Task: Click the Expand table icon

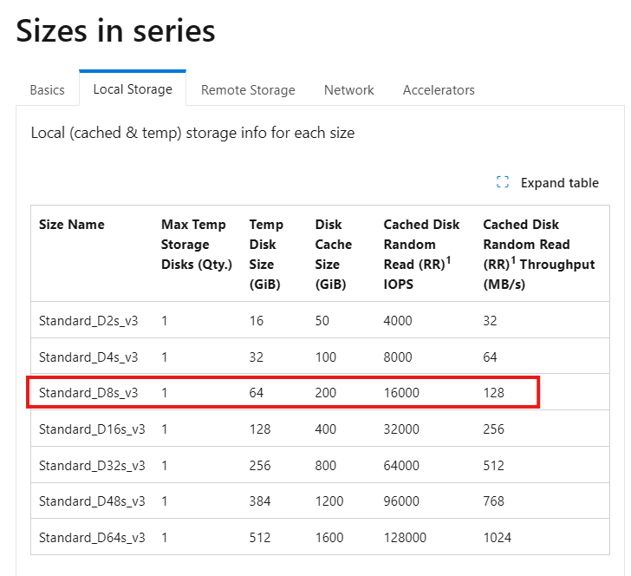Action: 502,182
